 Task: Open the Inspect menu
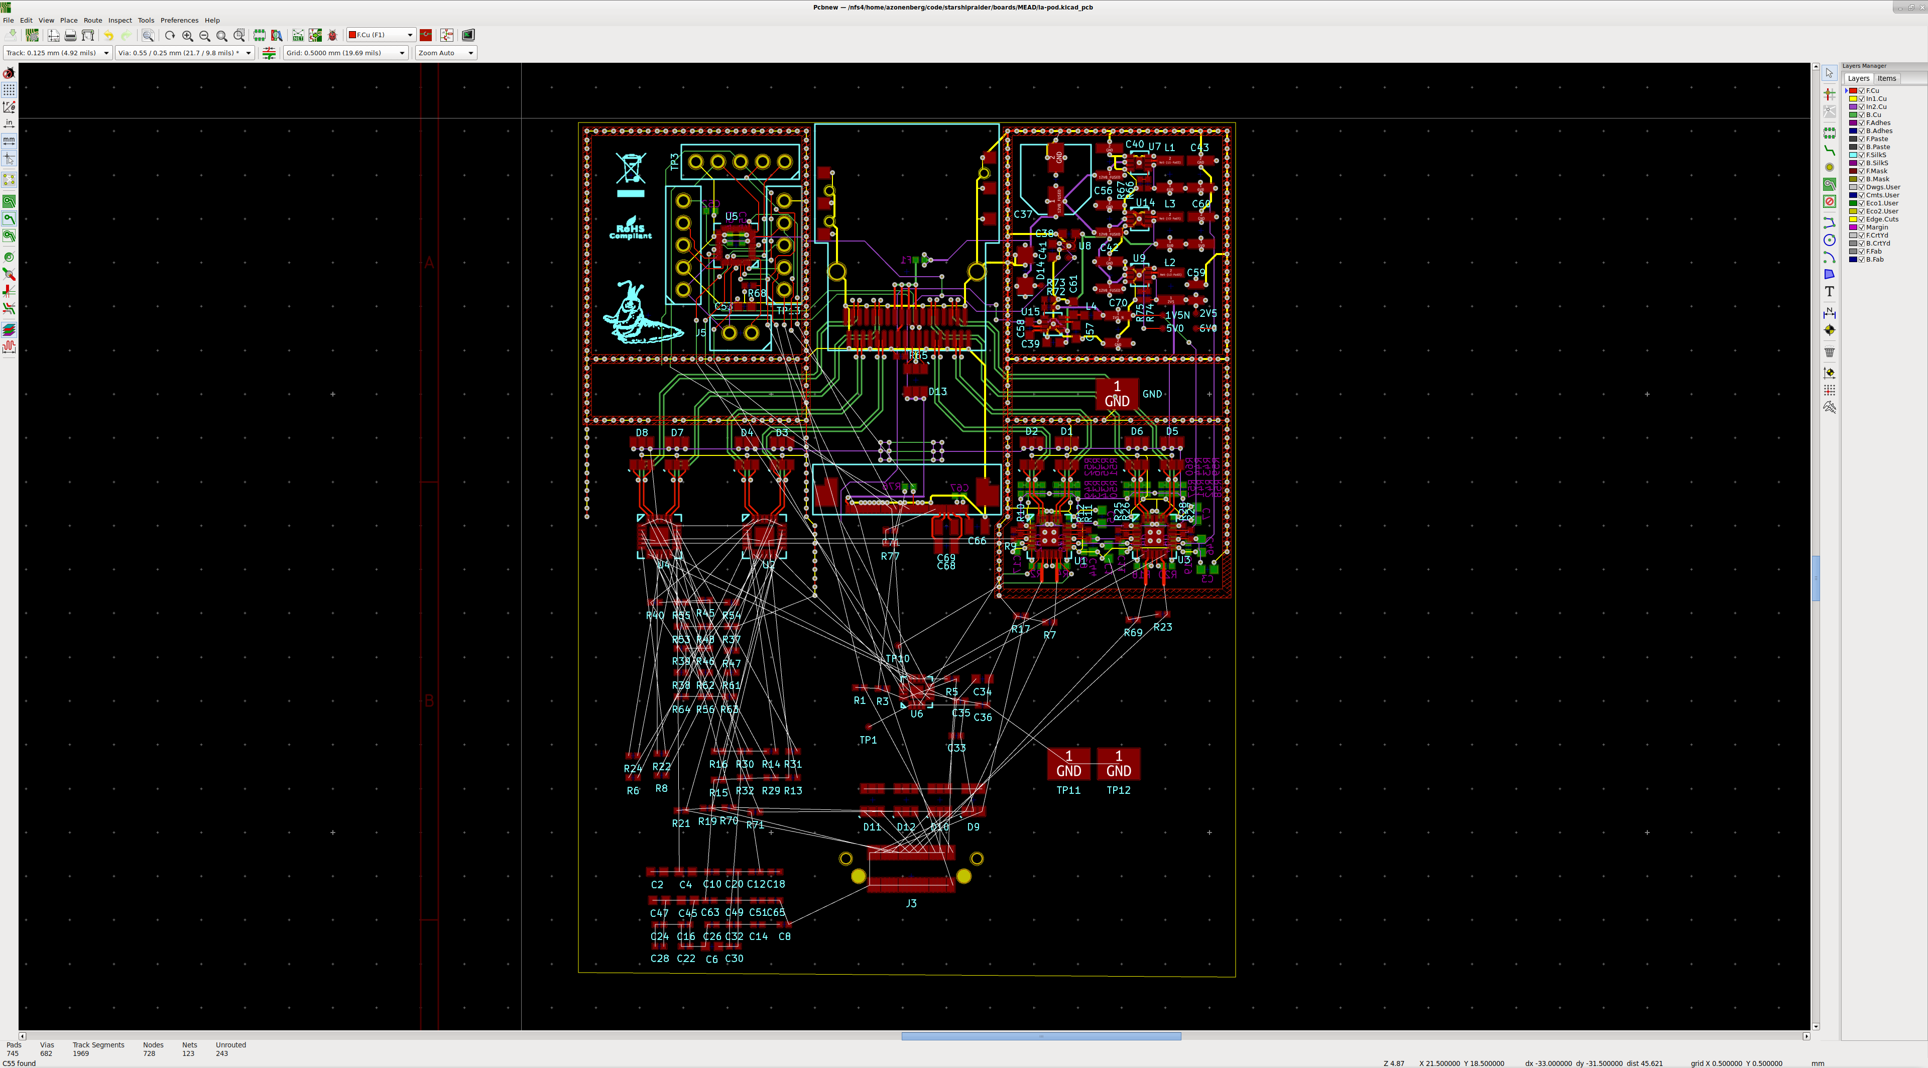[120, 20]
